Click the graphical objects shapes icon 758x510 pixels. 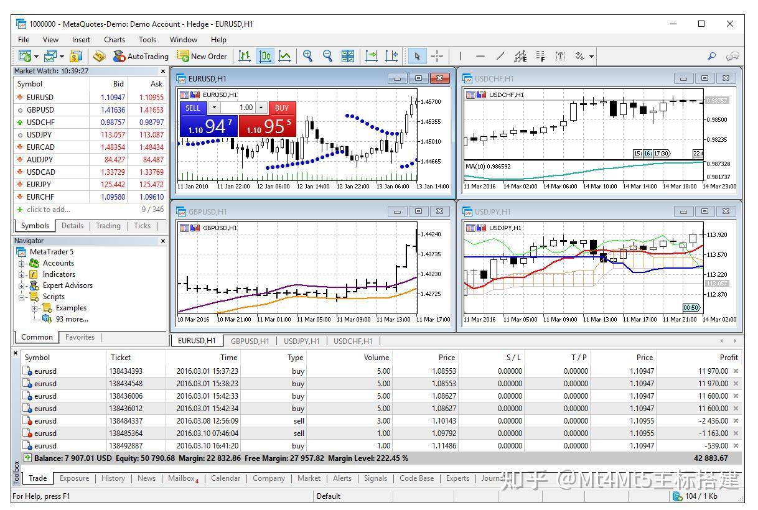coord(580,56)
